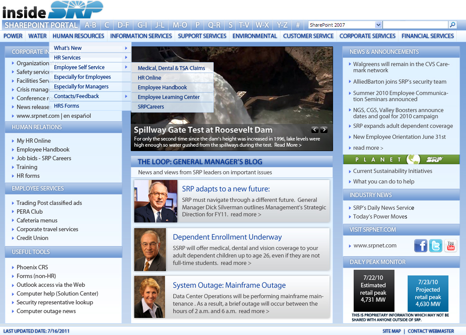Click the search magnifier icon
This screenshot has height=335, width=466.
coord(452,25)
